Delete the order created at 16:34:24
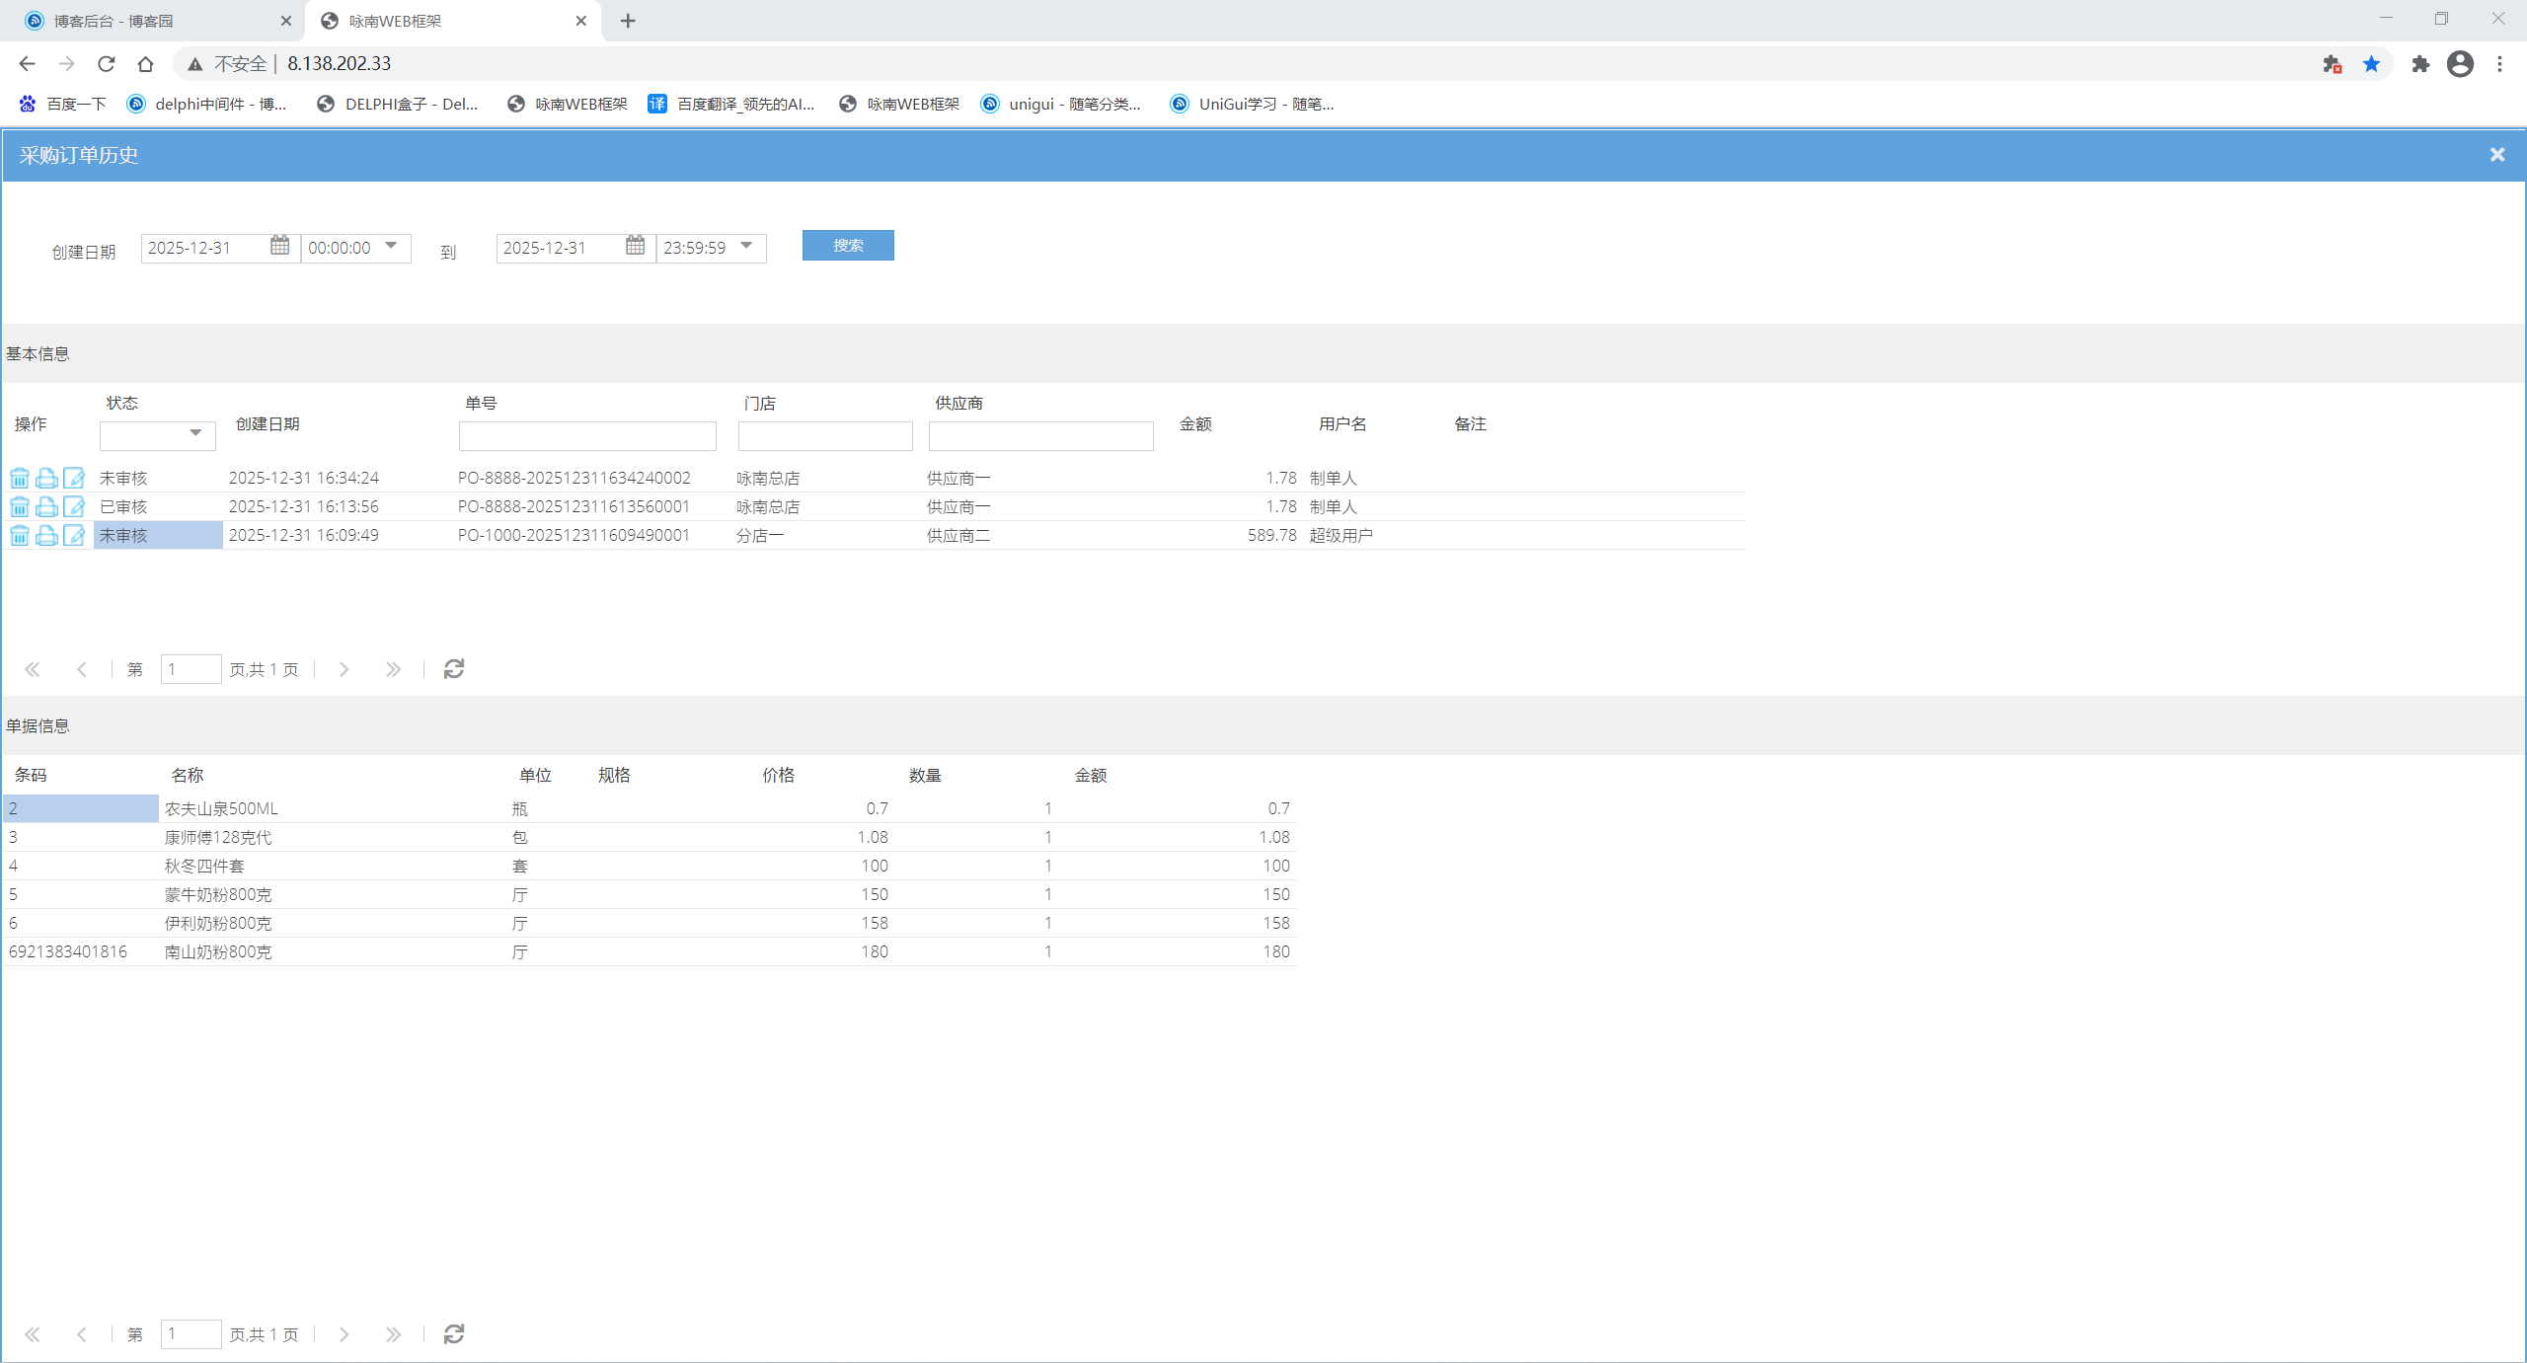 click(19, 479)
